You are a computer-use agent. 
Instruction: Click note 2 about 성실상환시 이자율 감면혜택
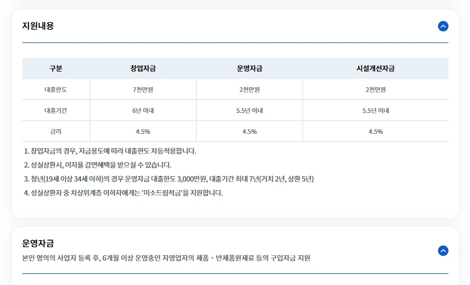coord(97,165)
